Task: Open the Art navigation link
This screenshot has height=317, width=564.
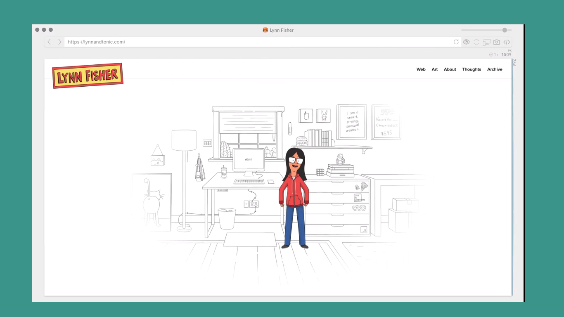Action: point(435,69)
